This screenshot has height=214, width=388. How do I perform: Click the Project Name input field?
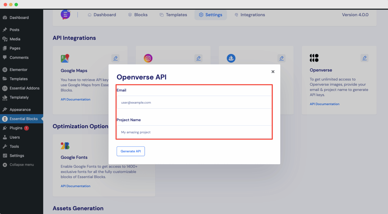coord(194,132)
